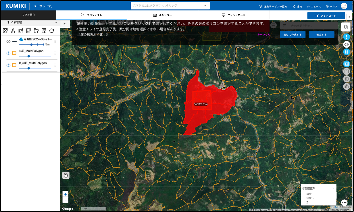Click the add folder icon in layer toolbar

(x=36, y=31)
